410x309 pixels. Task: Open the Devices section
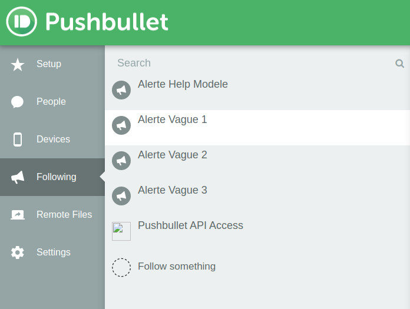tap(53, 139)
